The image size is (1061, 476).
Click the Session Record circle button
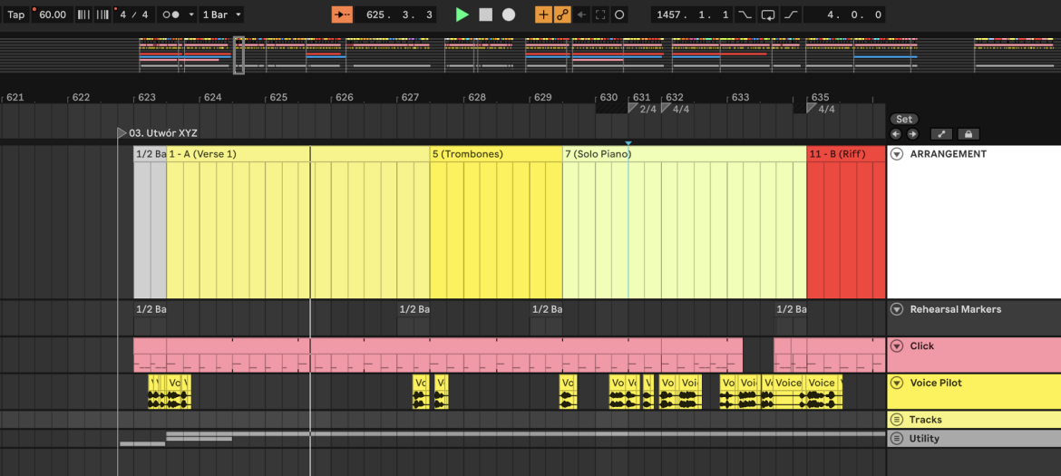[618, 15]
